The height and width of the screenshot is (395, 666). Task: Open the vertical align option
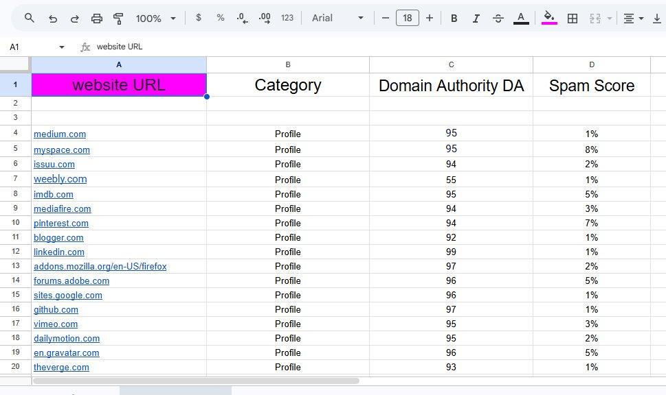click(x=656, y=19)
